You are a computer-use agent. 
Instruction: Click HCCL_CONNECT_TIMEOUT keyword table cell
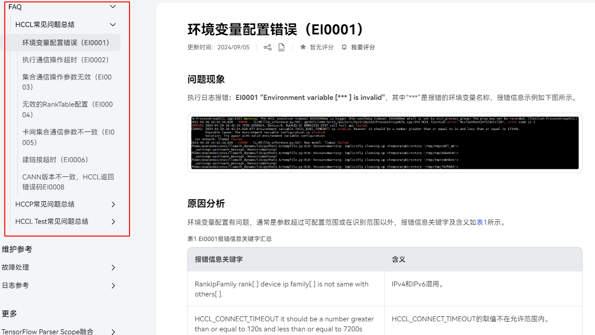pyautogui.click(x=286, y=321)
